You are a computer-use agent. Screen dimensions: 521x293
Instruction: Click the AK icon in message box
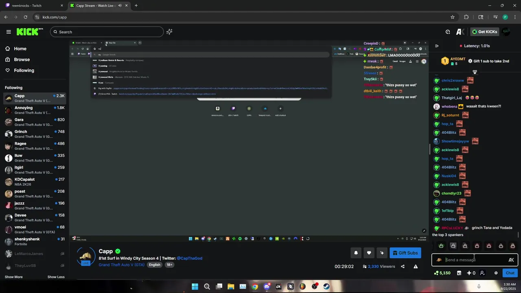pos(511,260)
